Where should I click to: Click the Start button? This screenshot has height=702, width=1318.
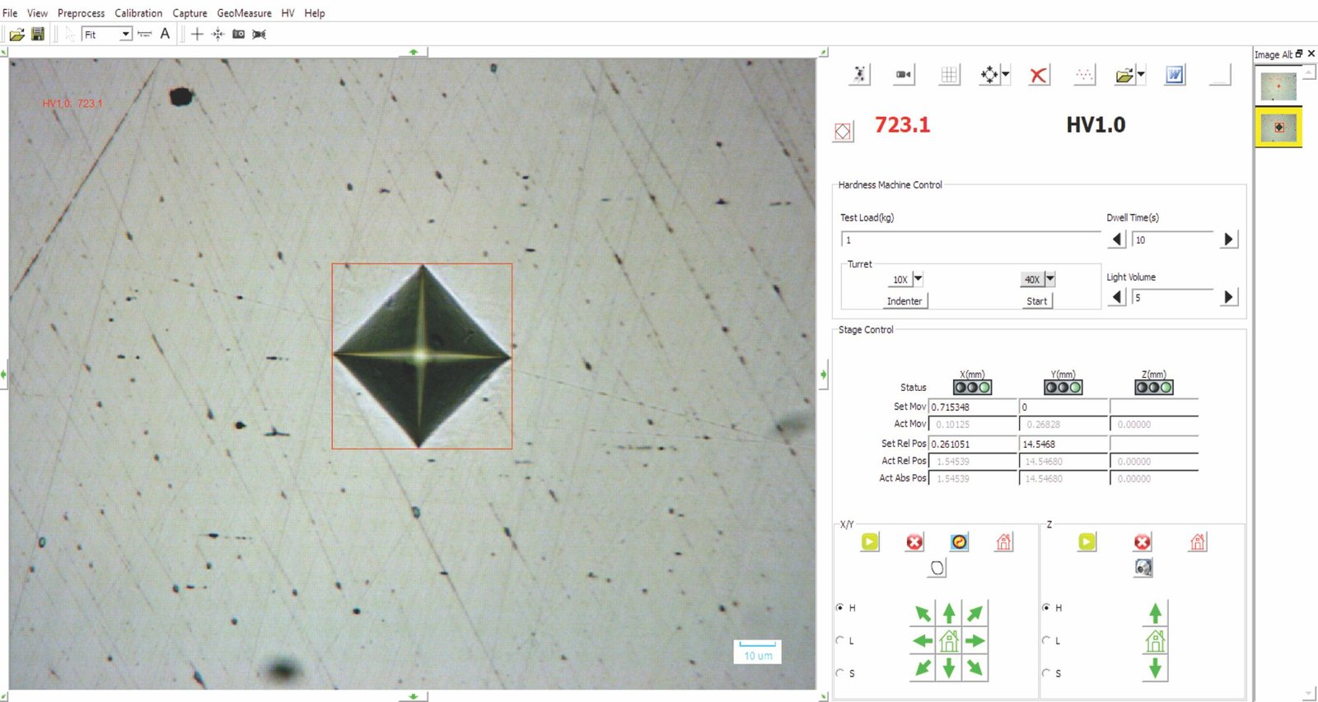pos(1036,301)
